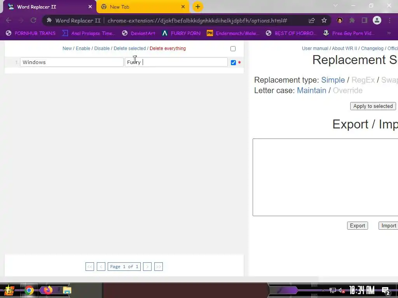Open new browser tab with plus button

coord(198,7)
